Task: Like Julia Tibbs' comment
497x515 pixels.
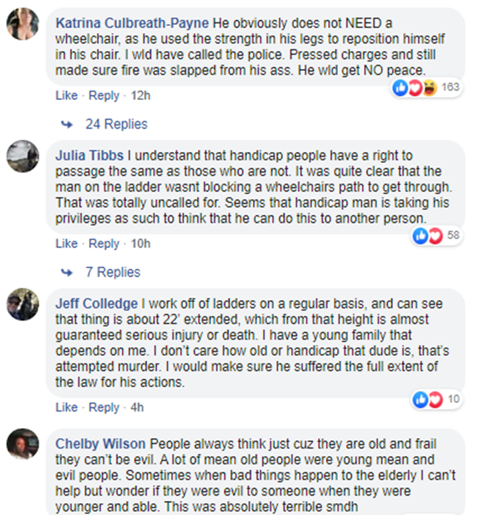Action: pos(66,243)
